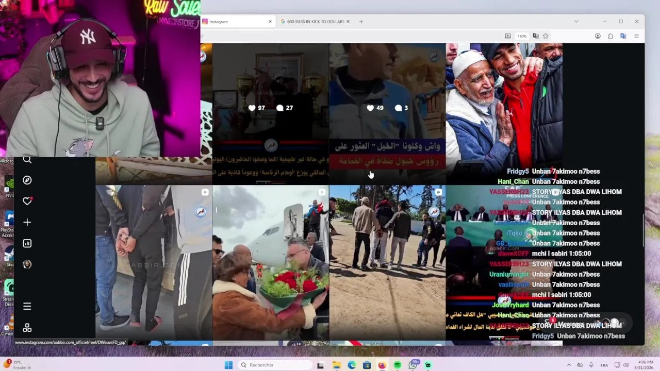Screen dimensions: 660x371
Task: Click the Rechercher taskbar search box
Action: pos(275,365)
